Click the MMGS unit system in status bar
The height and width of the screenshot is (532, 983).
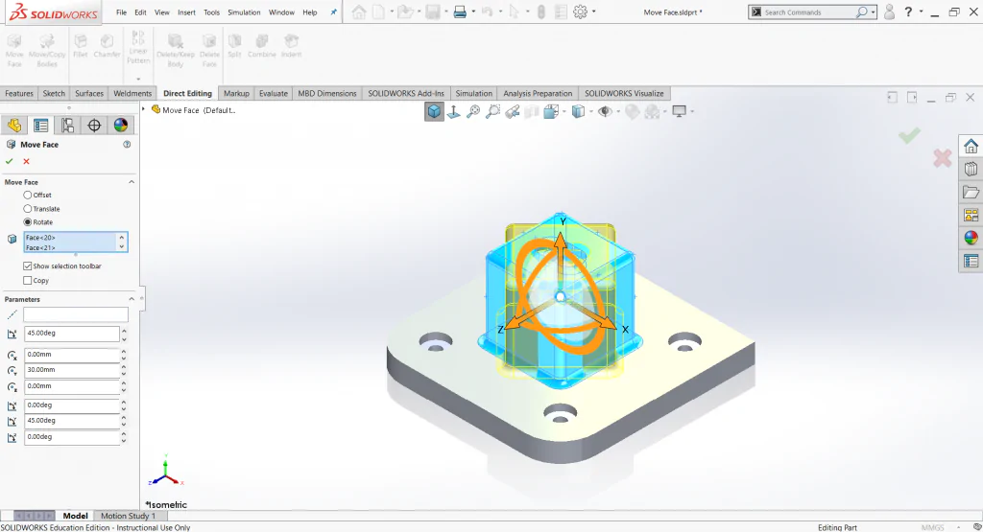point(932,527)
